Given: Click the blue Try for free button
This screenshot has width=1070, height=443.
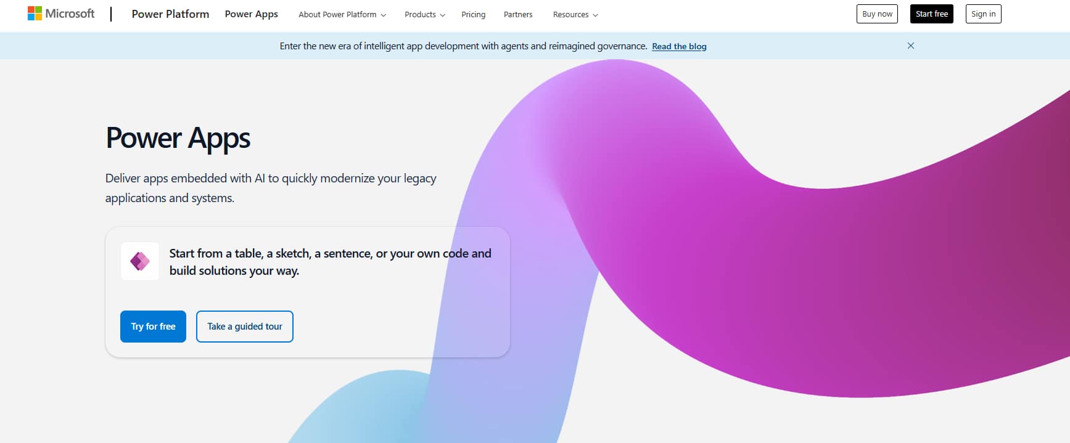Looking at the screenshot, I should [x=153, y=327].
